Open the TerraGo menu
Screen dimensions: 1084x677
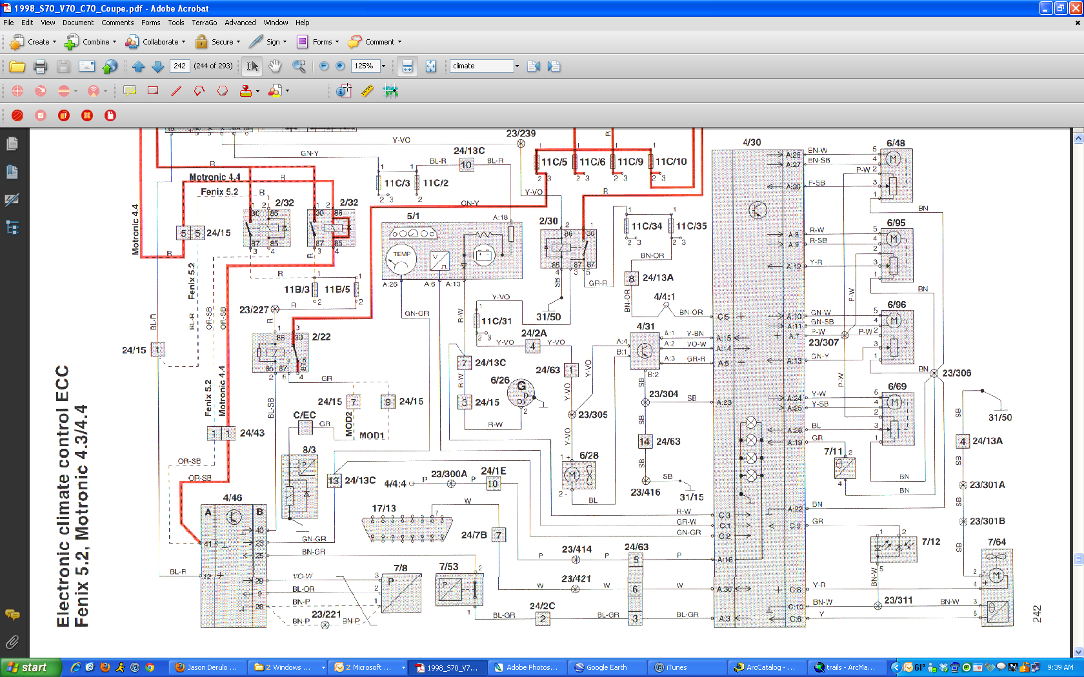coord(204,23)
